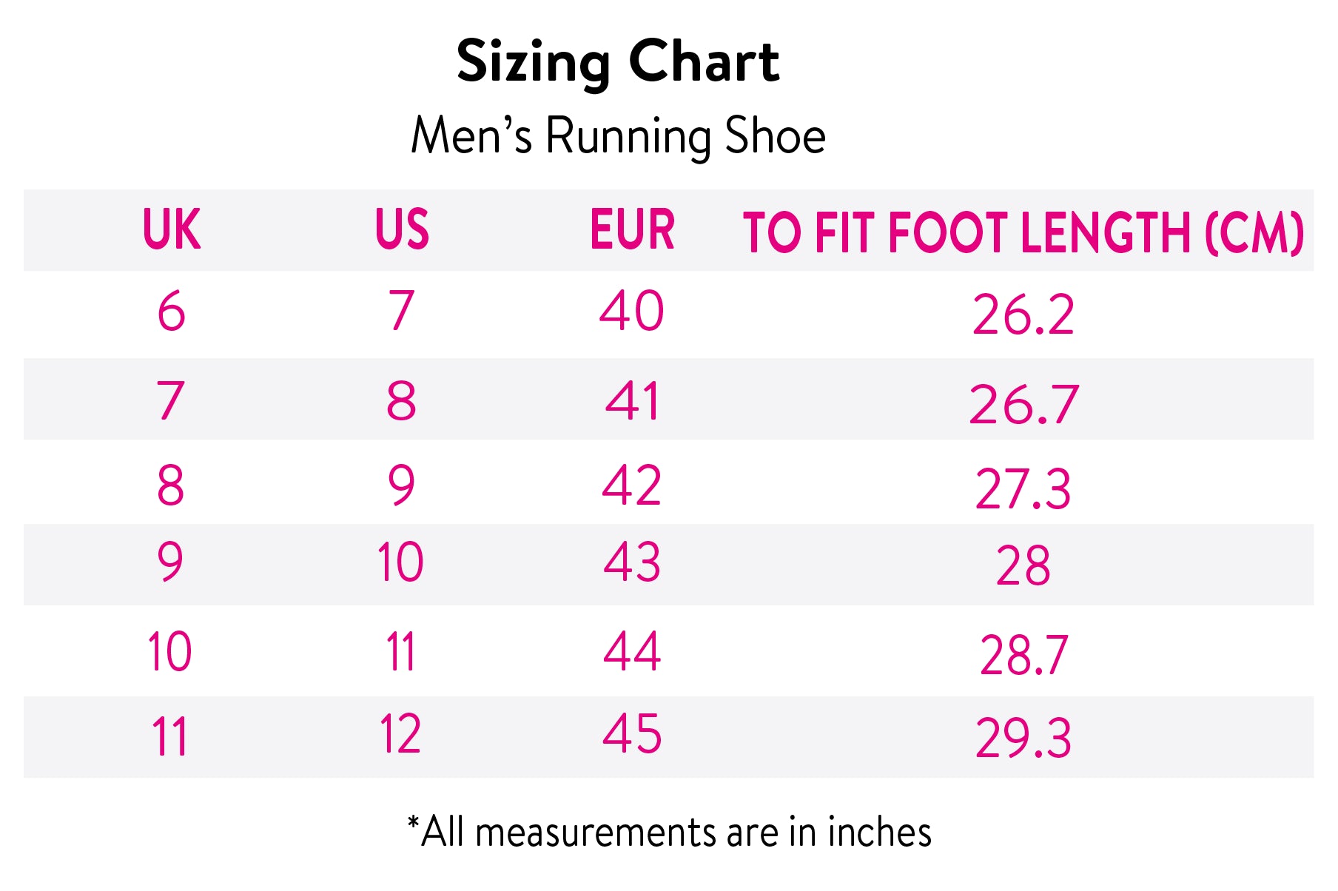
Task: Click EUR size 41 cell
Action: tap(632, 401)
